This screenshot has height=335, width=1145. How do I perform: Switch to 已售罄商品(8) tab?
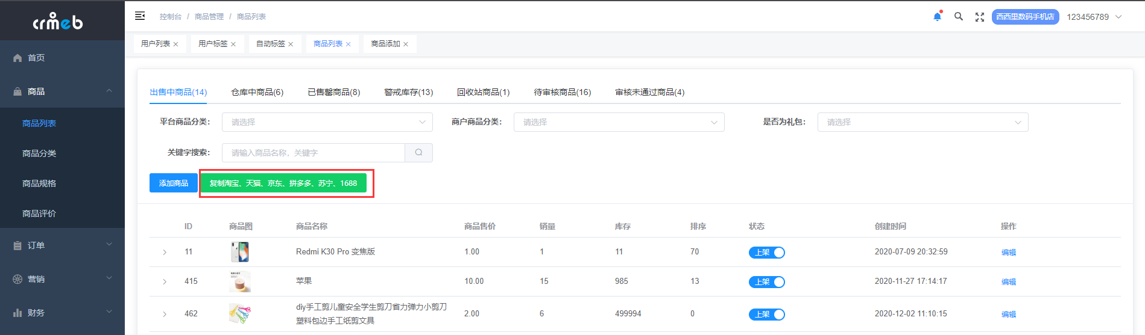tap(334, 92)
